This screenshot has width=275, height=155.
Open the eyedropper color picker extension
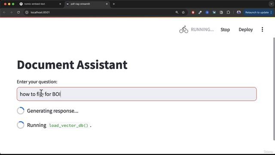click(x=200, y=12)
